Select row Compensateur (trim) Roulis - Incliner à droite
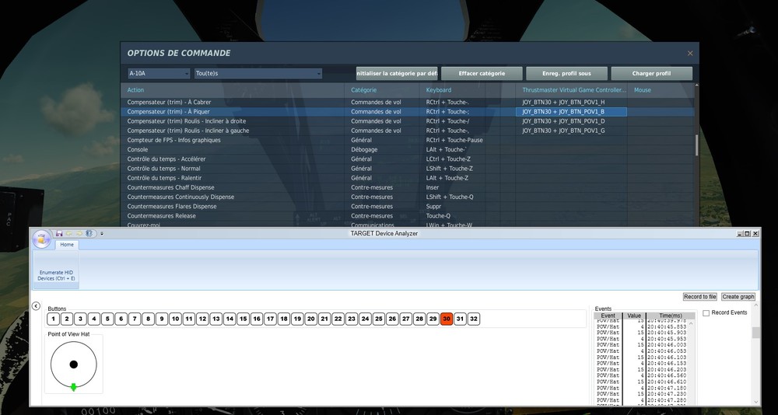 click(407, 121)
